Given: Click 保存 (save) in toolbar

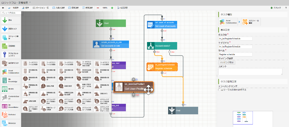Looking at the screenshot, I should pos(25,8).
